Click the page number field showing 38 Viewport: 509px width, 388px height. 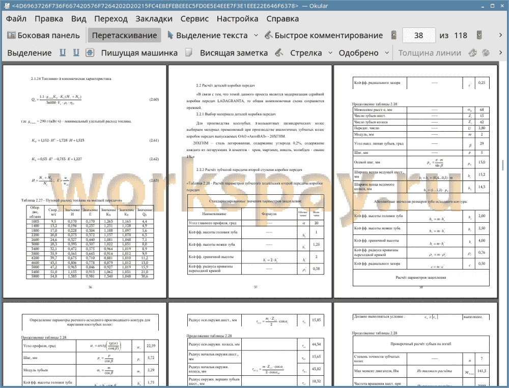(x=419, y=36)
